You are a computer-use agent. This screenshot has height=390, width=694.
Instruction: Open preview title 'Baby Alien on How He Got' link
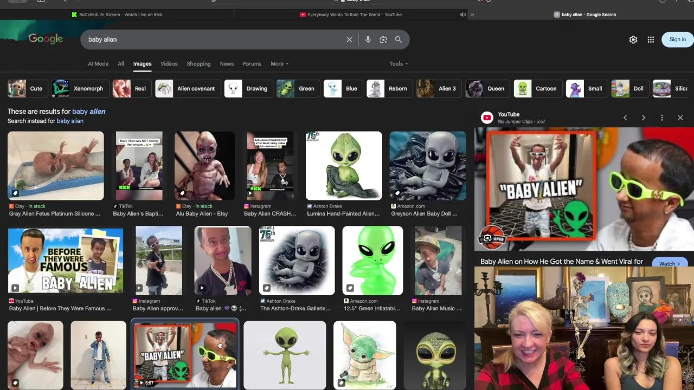pyautogui.click(x=562, y=262)
